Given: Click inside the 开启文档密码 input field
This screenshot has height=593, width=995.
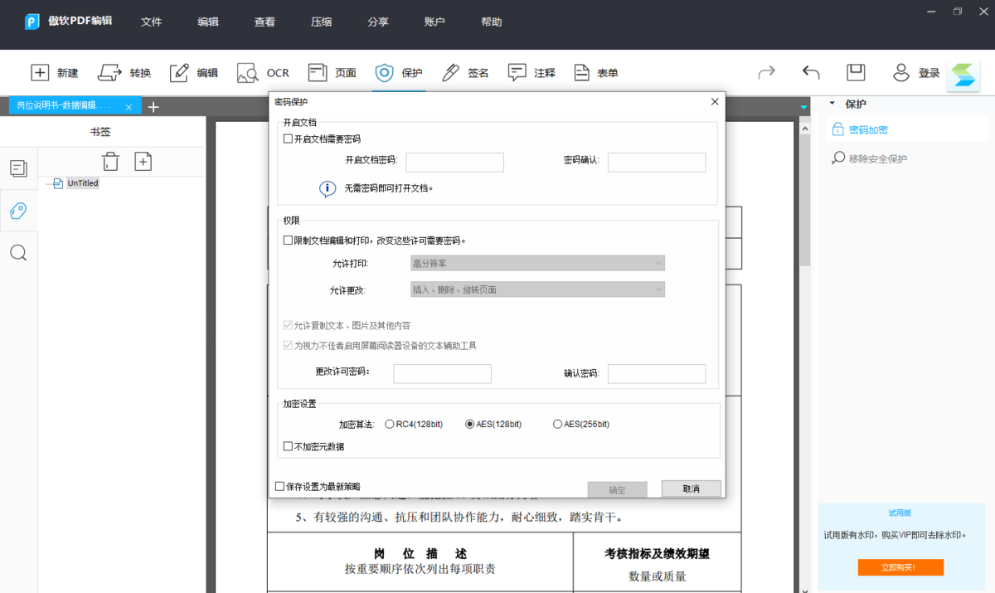Looking at the screenshot, I should 454,162.
